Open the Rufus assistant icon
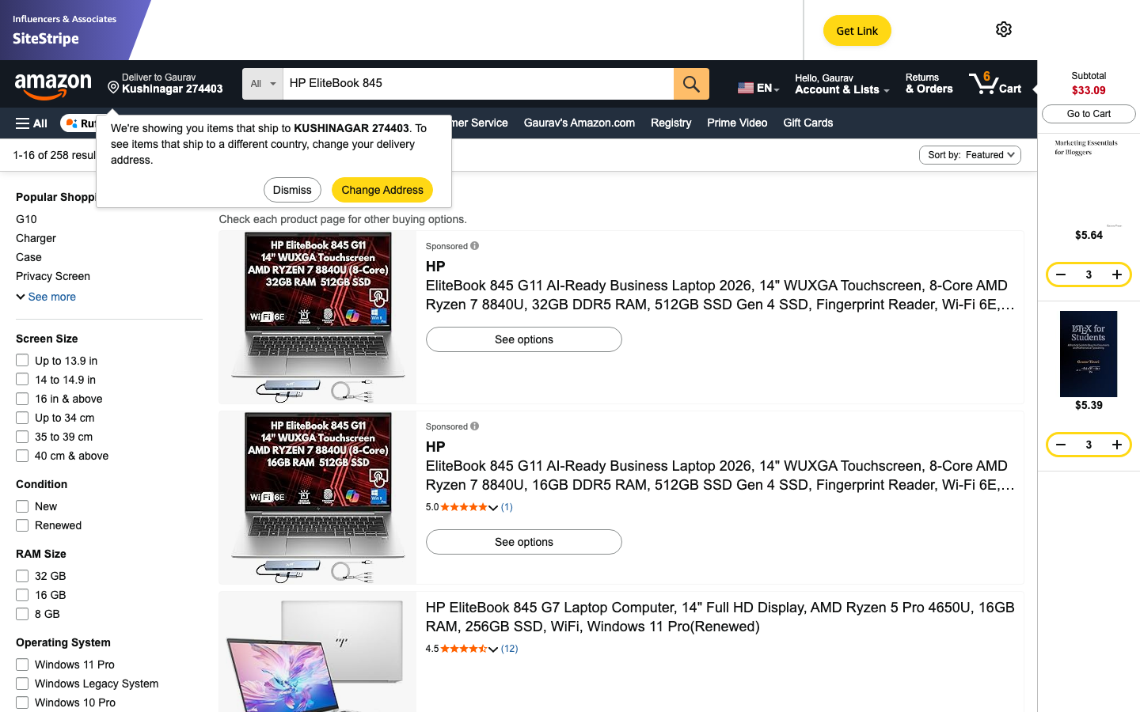 (72, 123)
